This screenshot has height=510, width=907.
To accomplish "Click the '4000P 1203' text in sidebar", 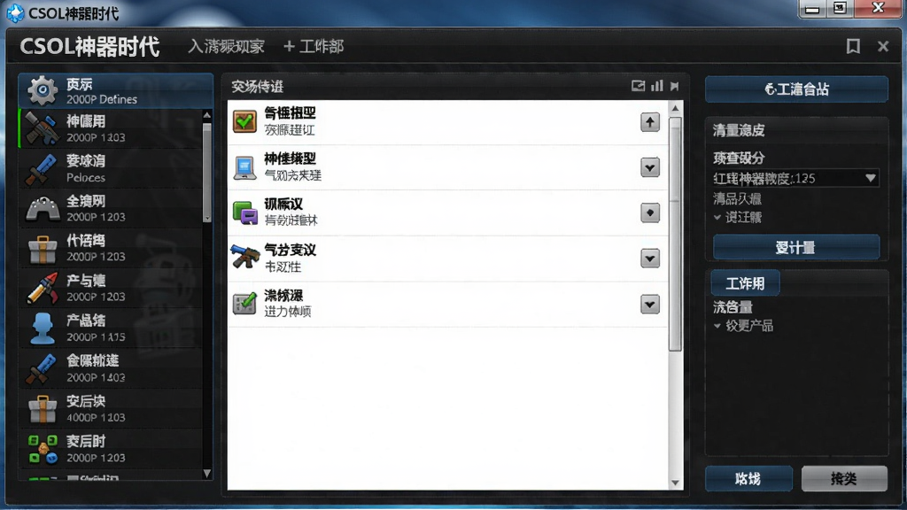I will (96, 417).
